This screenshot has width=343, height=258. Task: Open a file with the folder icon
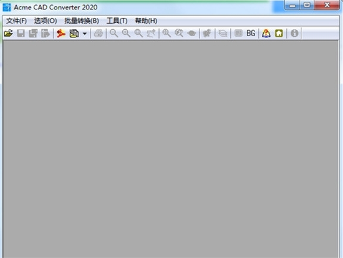click(8, 34)
